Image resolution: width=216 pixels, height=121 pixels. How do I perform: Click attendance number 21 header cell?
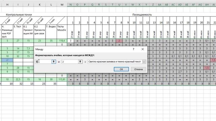pos(207,21)
